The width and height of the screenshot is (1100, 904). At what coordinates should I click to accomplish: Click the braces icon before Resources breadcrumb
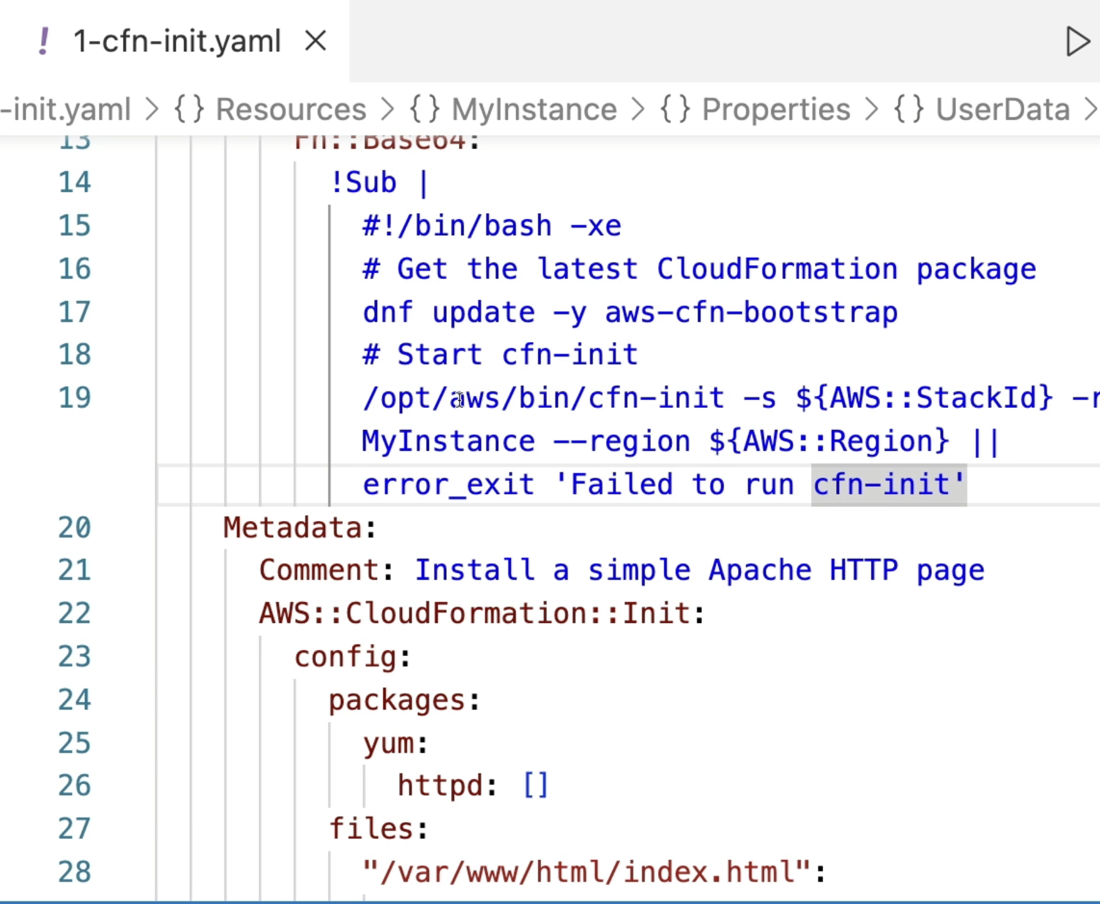(x=189, y=110)
